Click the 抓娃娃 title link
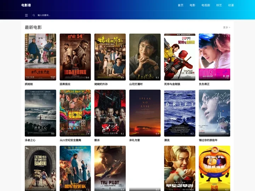The height and width of the screenshot is (191, 255). pyautogui.click(x=29, y=84)
